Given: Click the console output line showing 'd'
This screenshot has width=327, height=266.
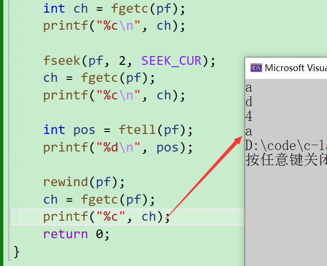Looking at the screenshot, I should [x=249, y=102].
